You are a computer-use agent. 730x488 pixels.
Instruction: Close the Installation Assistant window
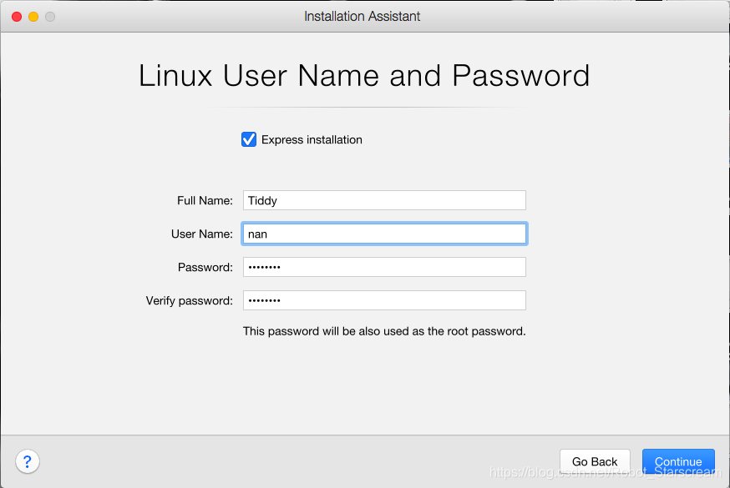[x=17, y=17]
